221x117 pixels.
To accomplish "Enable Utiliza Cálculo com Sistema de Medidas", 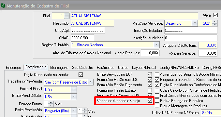I will pos(157,90).
